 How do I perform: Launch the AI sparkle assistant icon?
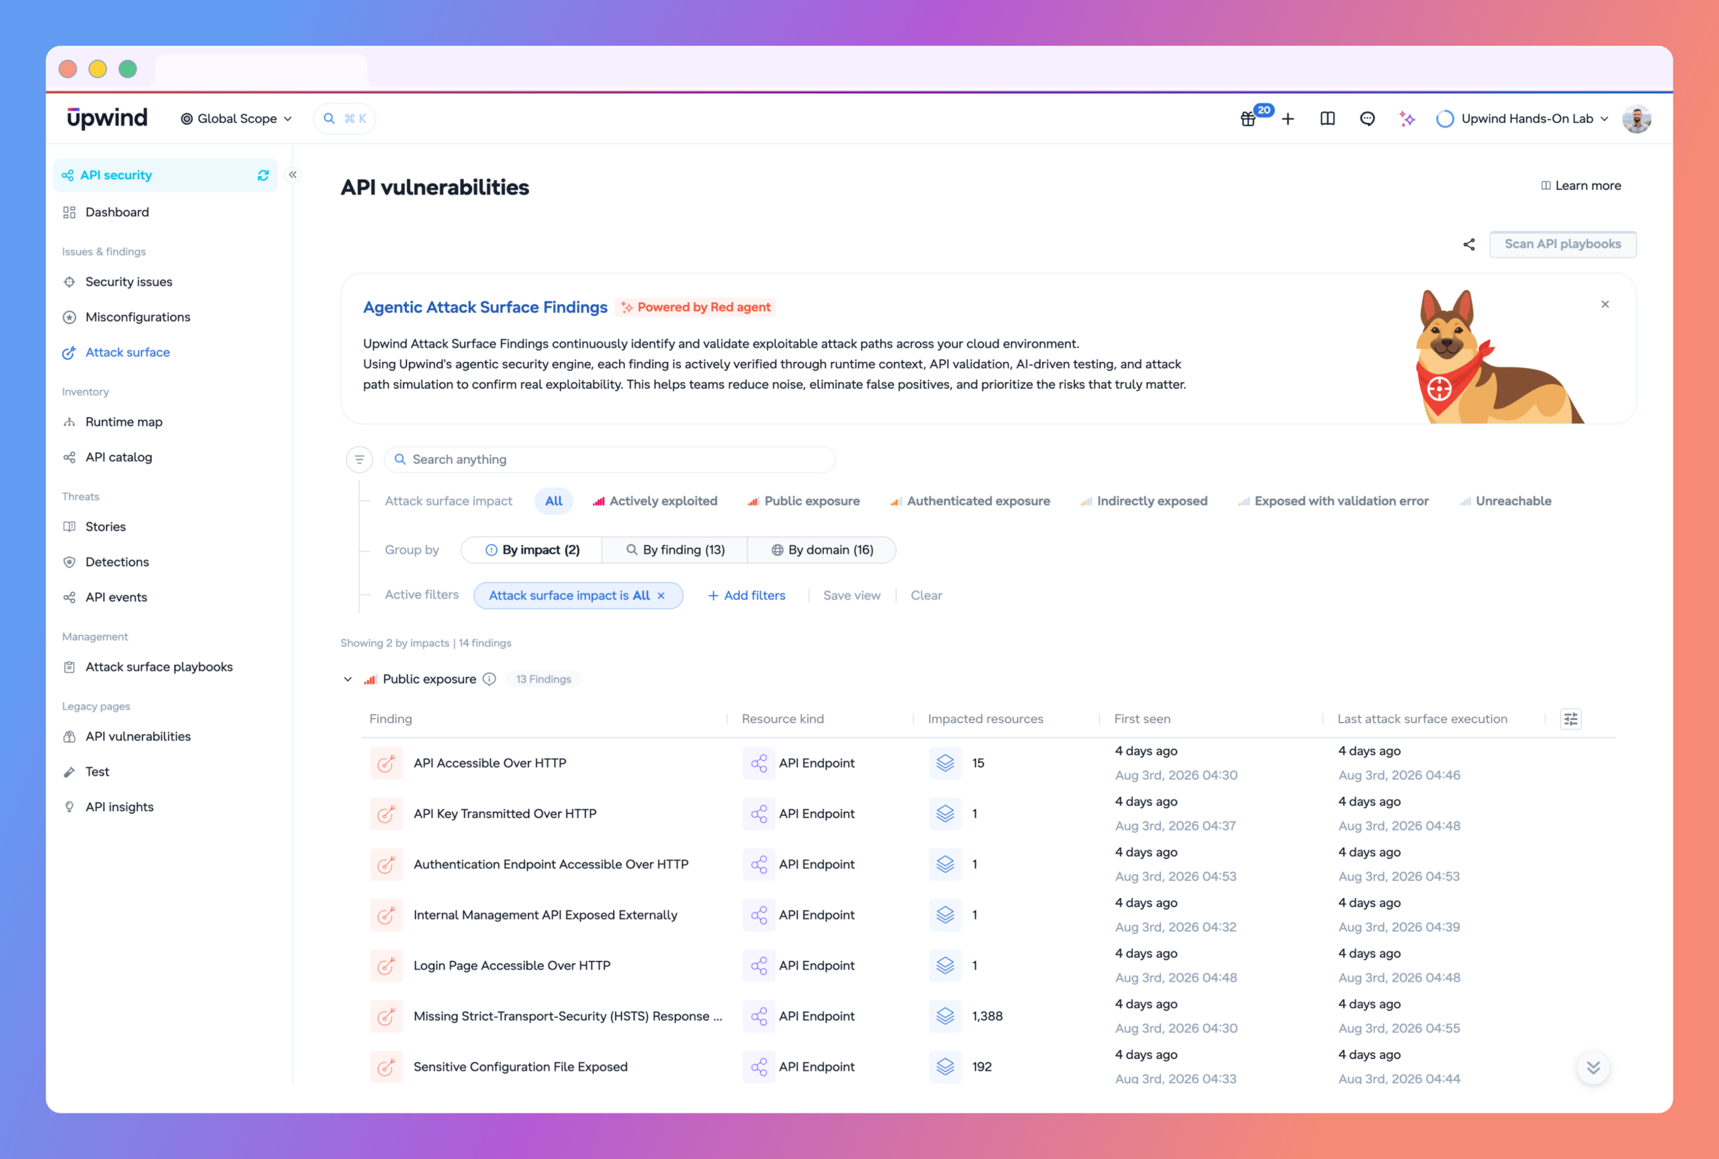pyautogui.click(x=1406, y=119)
